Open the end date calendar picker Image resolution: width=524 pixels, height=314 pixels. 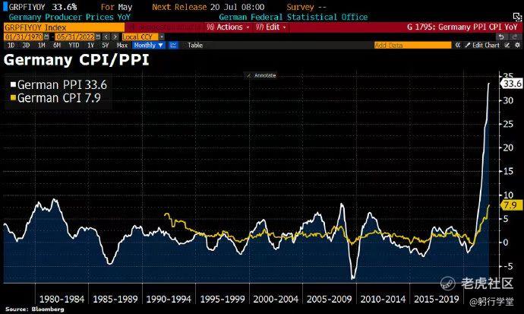97,36
